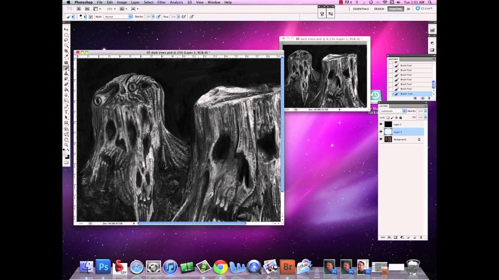
Task: Toggle lock transparent pixels in Layers
Action: click(x=388, y=117)
